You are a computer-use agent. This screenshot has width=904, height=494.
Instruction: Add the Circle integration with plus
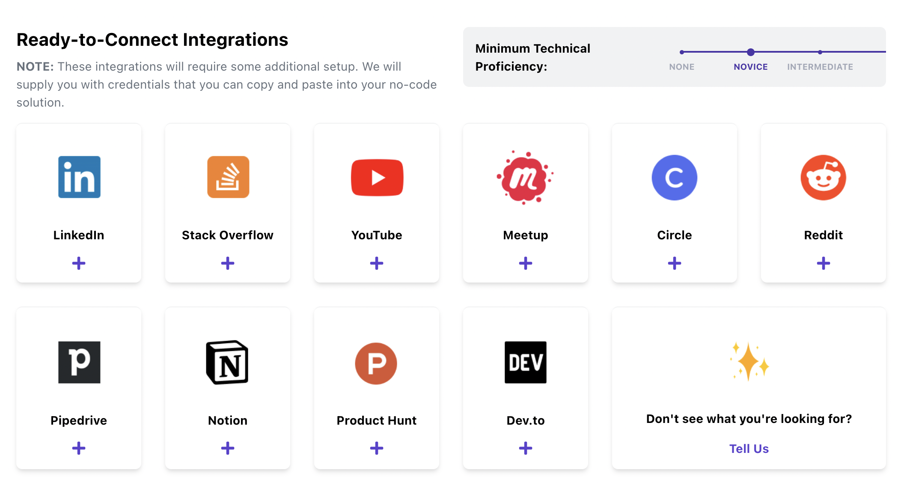675,263
